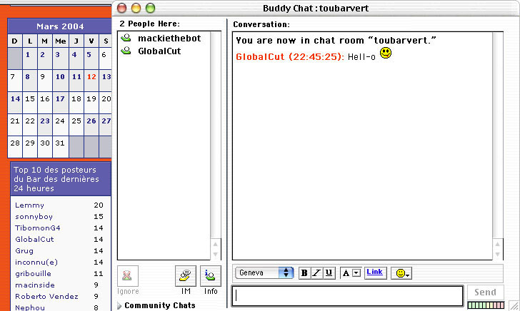Click the text color A button
This screenshot has height=311, width=520.
pyautogui.click(x=346, y=273)
